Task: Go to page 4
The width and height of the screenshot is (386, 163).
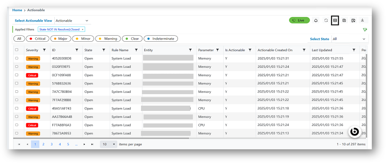Action: [x=60, y=144]
